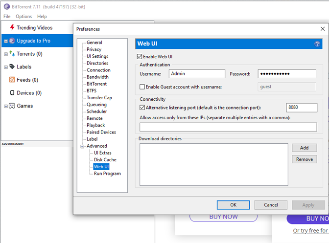This screenshot has height=243, width=329.
Task: Click the Password input field
Action: [287, 74]
